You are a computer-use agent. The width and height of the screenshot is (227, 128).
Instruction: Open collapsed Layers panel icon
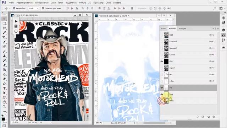[223, 30]
